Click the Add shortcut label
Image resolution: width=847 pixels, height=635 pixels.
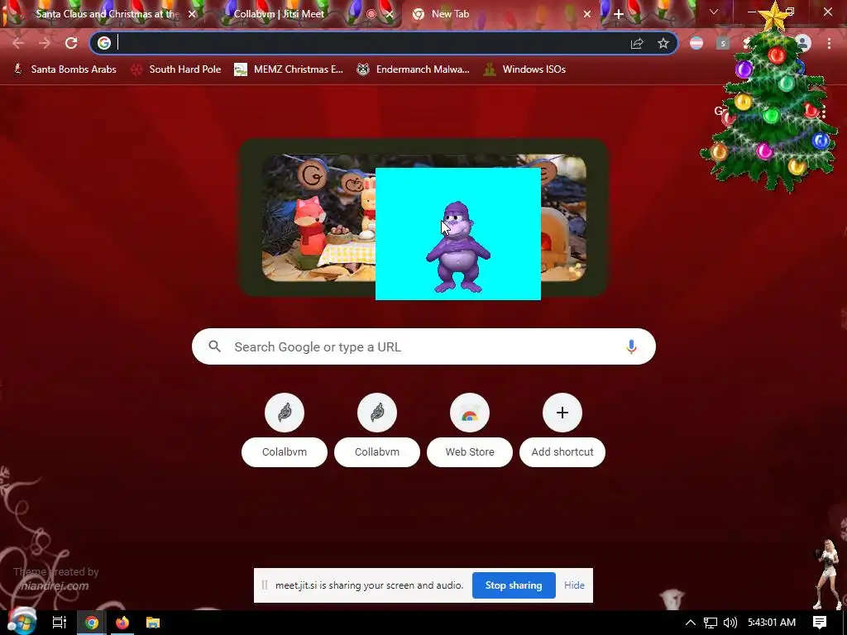click(x=562, y=452)
